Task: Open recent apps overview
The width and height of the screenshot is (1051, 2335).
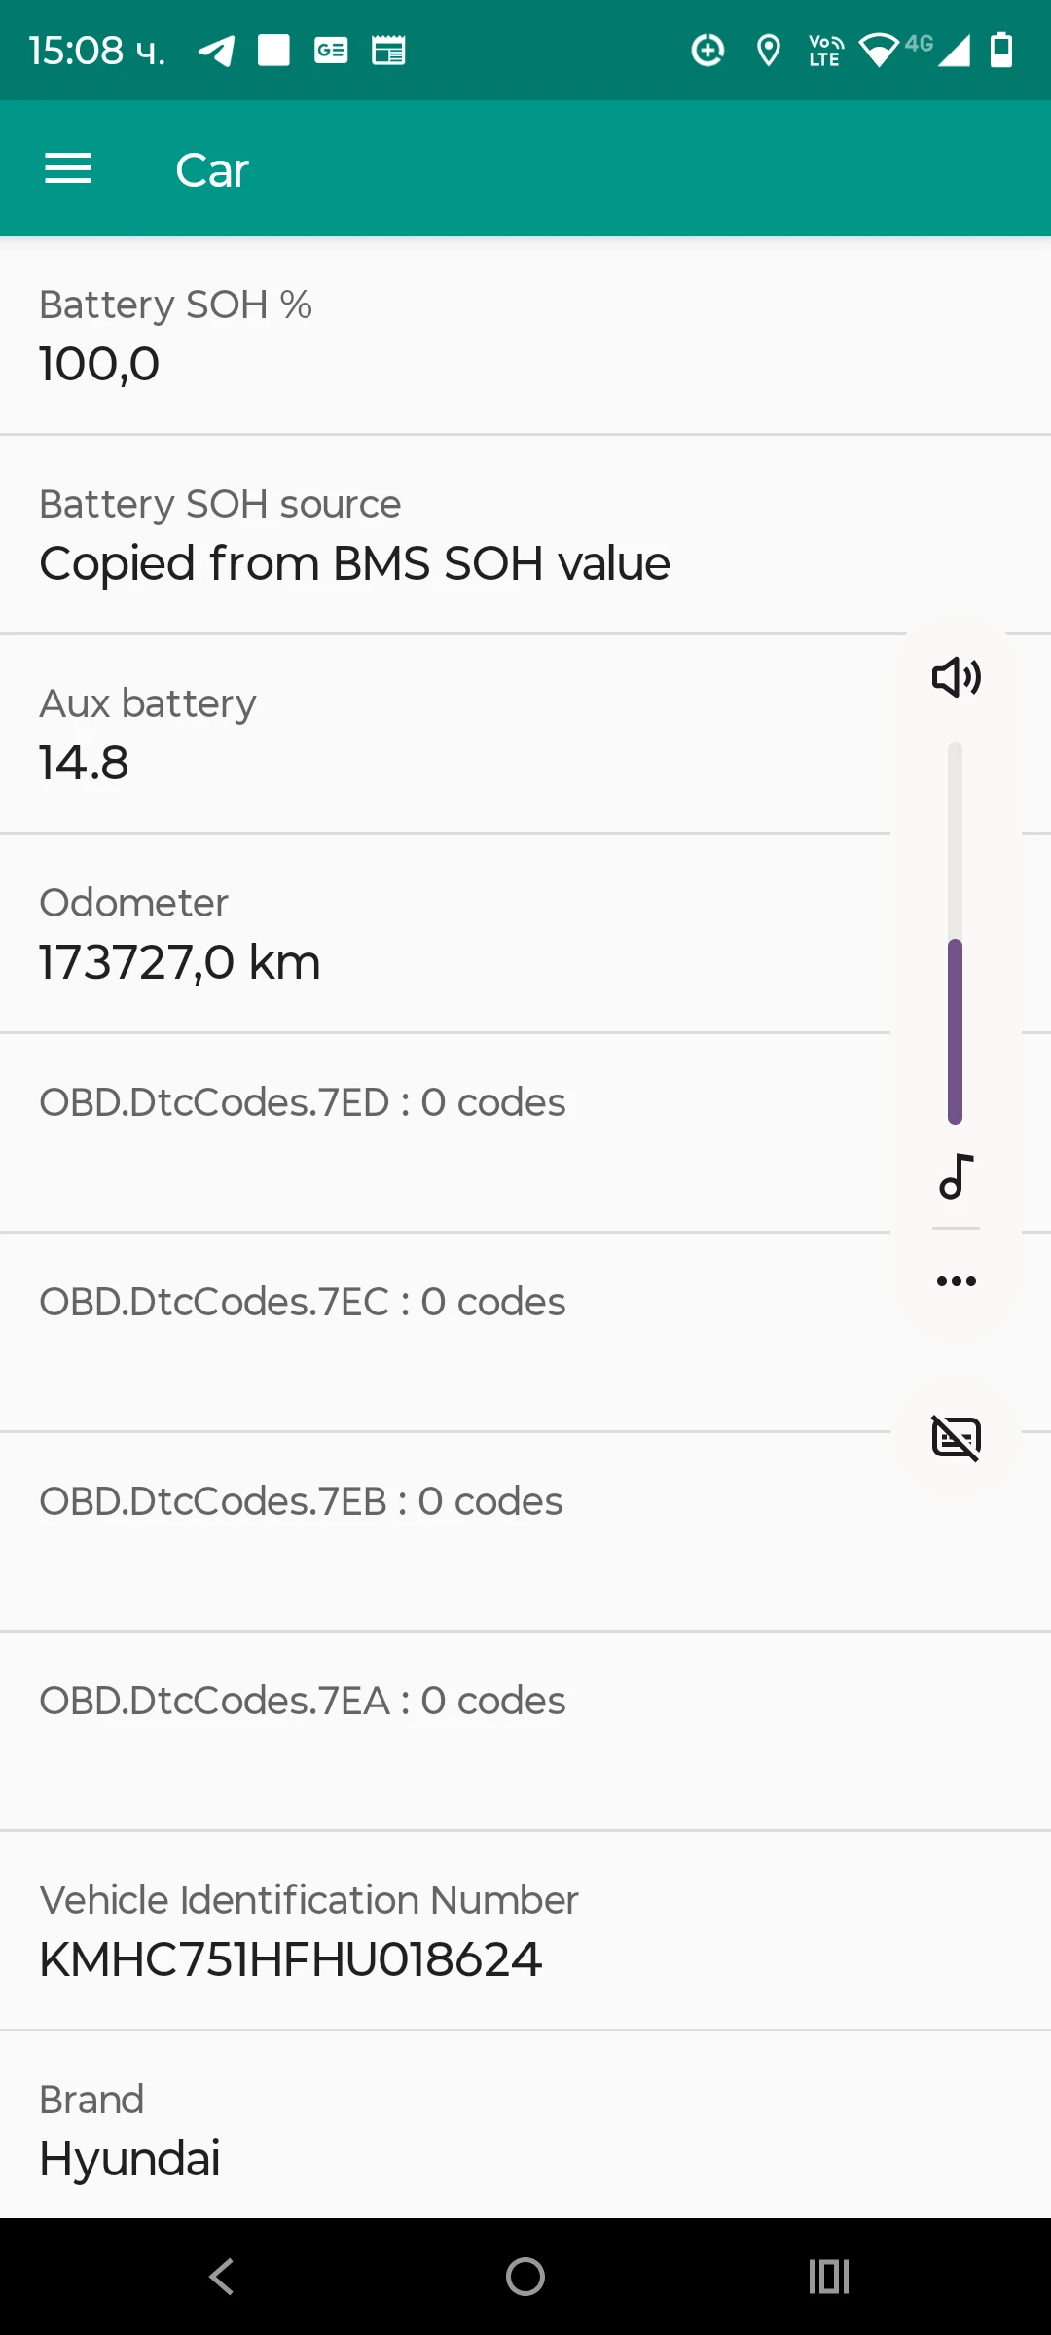Action: click(x=828, y=2277)
